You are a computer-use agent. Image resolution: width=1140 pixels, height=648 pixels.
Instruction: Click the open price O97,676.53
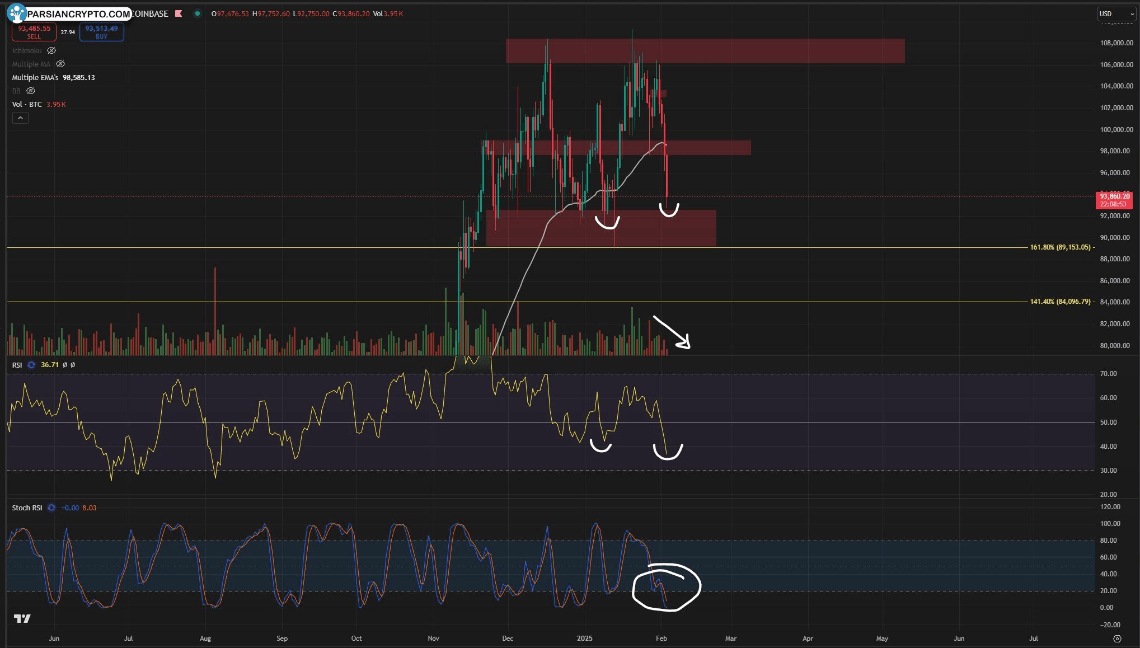coord(230,13)
